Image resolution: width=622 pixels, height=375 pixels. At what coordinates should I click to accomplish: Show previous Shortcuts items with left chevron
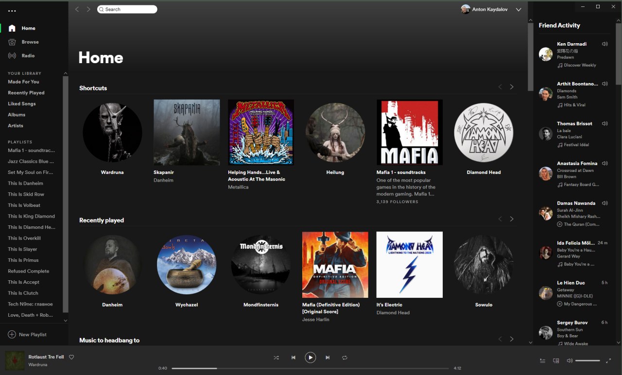(500, 87)
